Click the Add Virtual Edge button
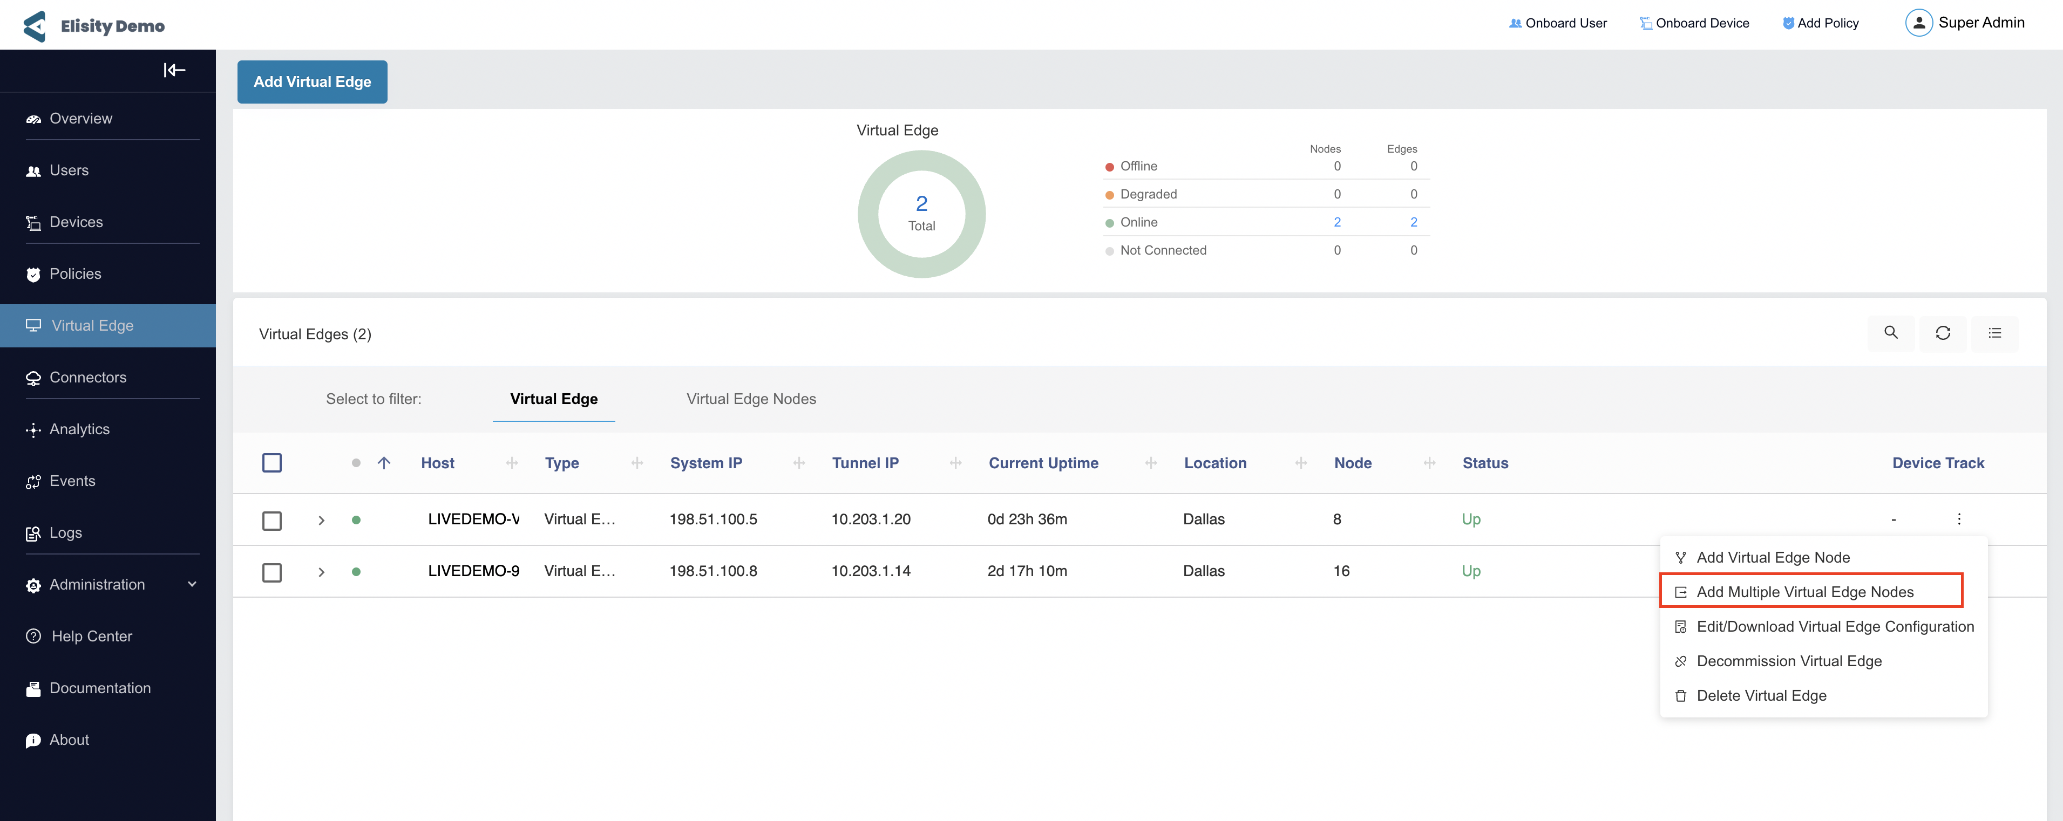This screenshot has width=2063, height=821. (x=313, y=81)
